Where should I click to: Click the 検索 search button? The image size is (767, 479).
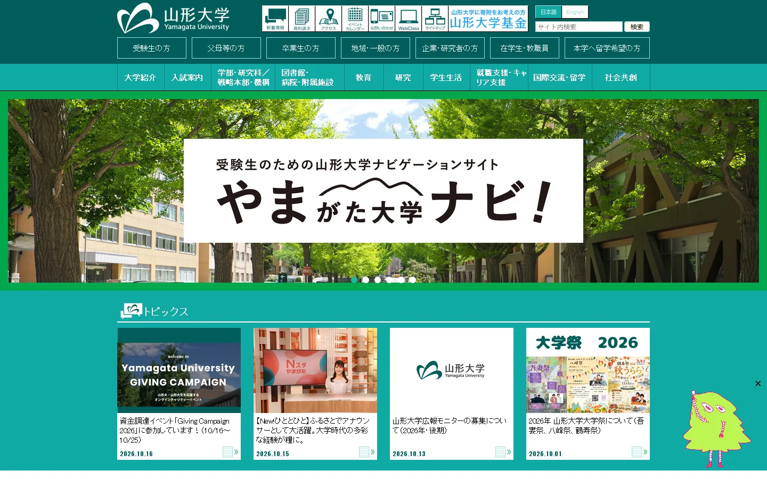(637, 27)
